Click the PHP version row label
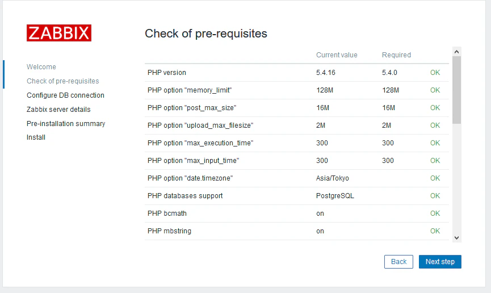 pos(167,73)
